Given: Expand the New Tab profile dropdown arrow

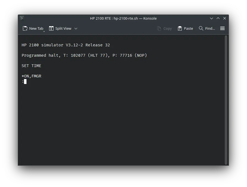Looking at the screenshot, I should (x=44, y=31).
